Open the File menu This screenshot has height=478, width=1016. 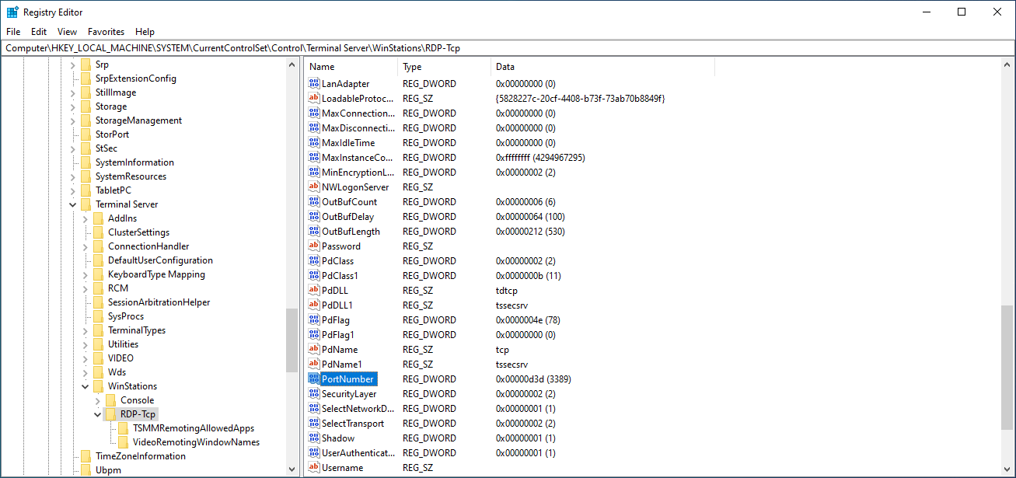pos(13,32)
